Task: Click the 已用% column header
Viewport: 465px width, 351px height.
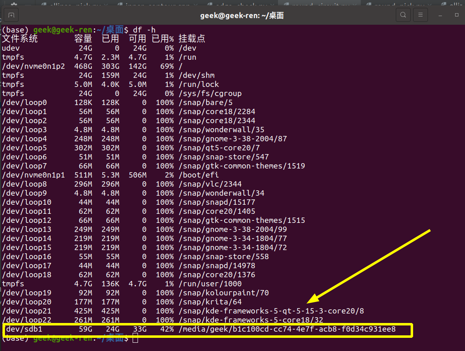Action: (x=163, y=39)
